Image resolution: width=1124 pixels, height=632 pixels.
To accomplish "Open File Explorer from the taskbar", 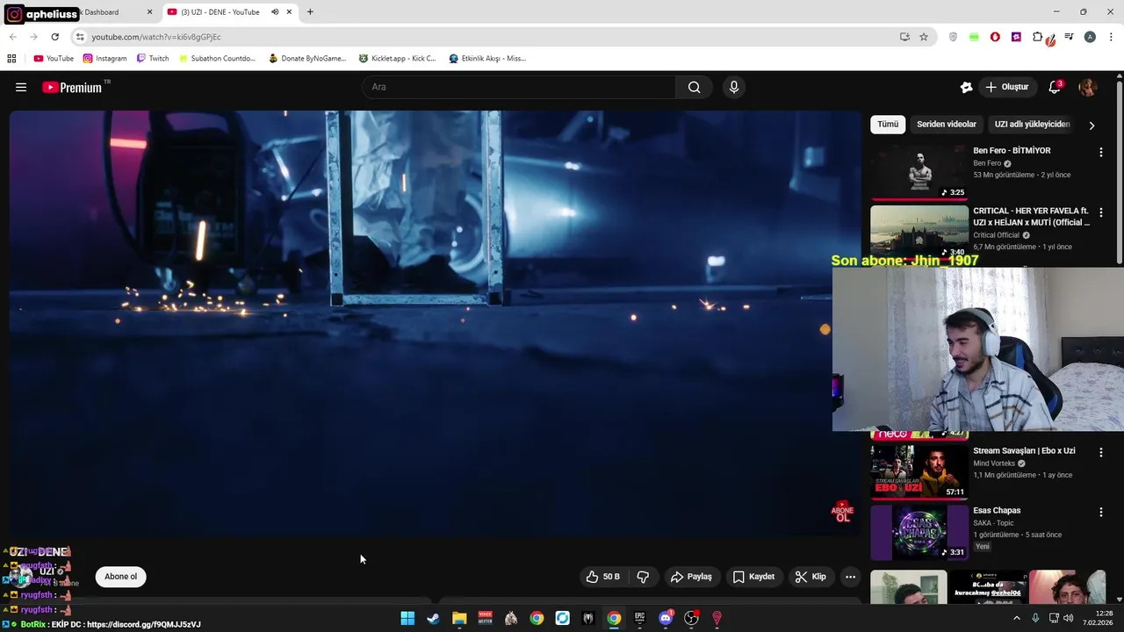I will tap(459, 618).
